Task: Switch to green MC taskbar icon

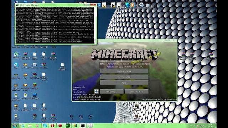Action: point(68,126)
